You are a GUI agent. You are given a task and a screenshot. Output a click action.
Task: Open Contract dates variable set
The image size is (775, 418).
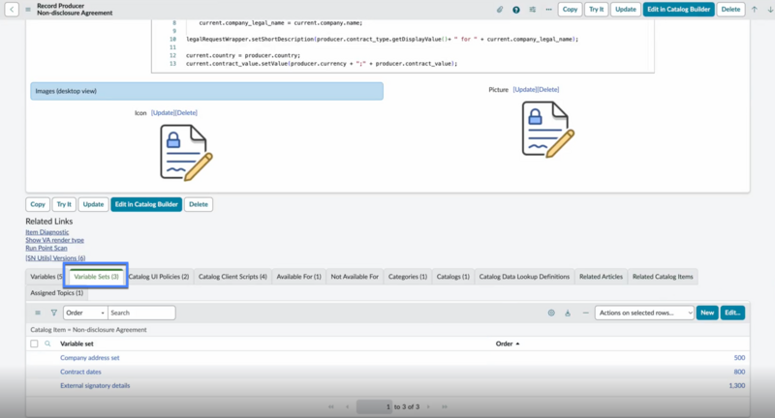(80, 372)
